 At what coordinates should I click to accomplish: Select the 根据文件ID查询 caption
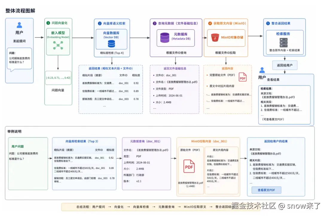176,53
